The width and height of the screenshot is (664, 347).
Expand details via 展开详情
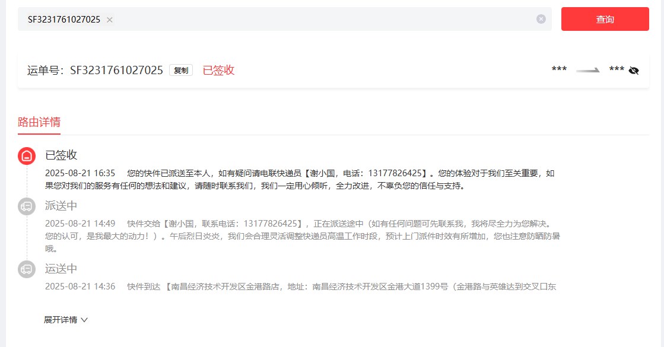tap(66, 320)
